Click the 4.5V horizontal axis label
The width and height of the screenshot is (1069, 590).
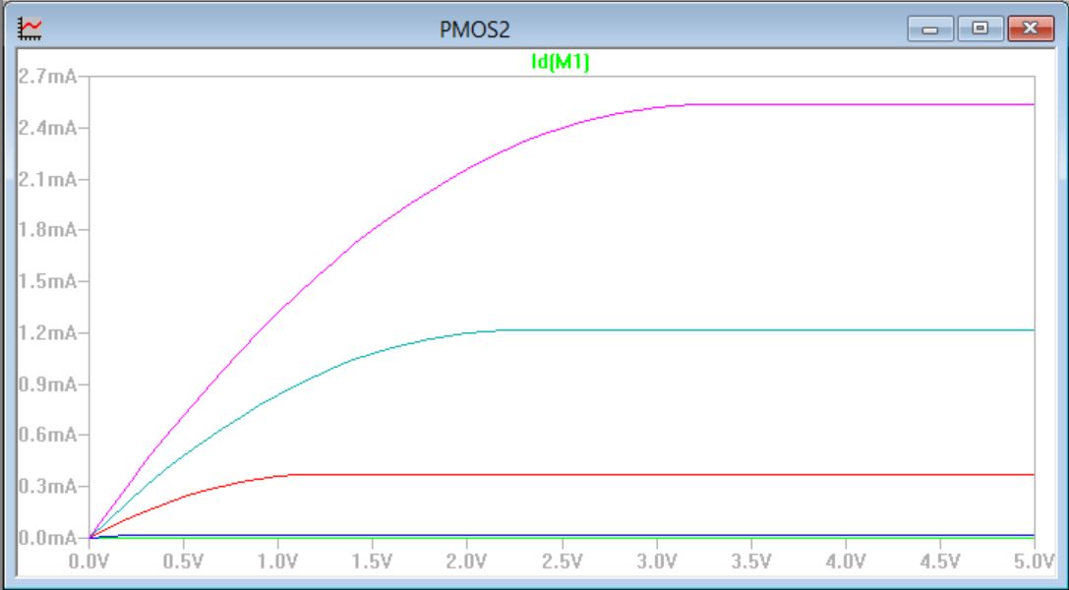point(940,561)
